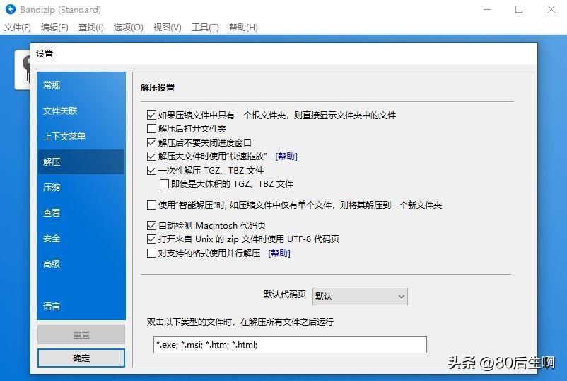Click the 确定 button
This screenshot has width=567, height=381.
[81, 358]
